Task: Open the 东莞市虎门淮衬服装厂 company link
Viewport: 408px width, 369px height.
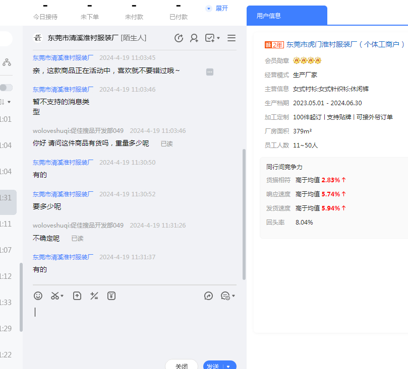Action: (x=345, y=44)
